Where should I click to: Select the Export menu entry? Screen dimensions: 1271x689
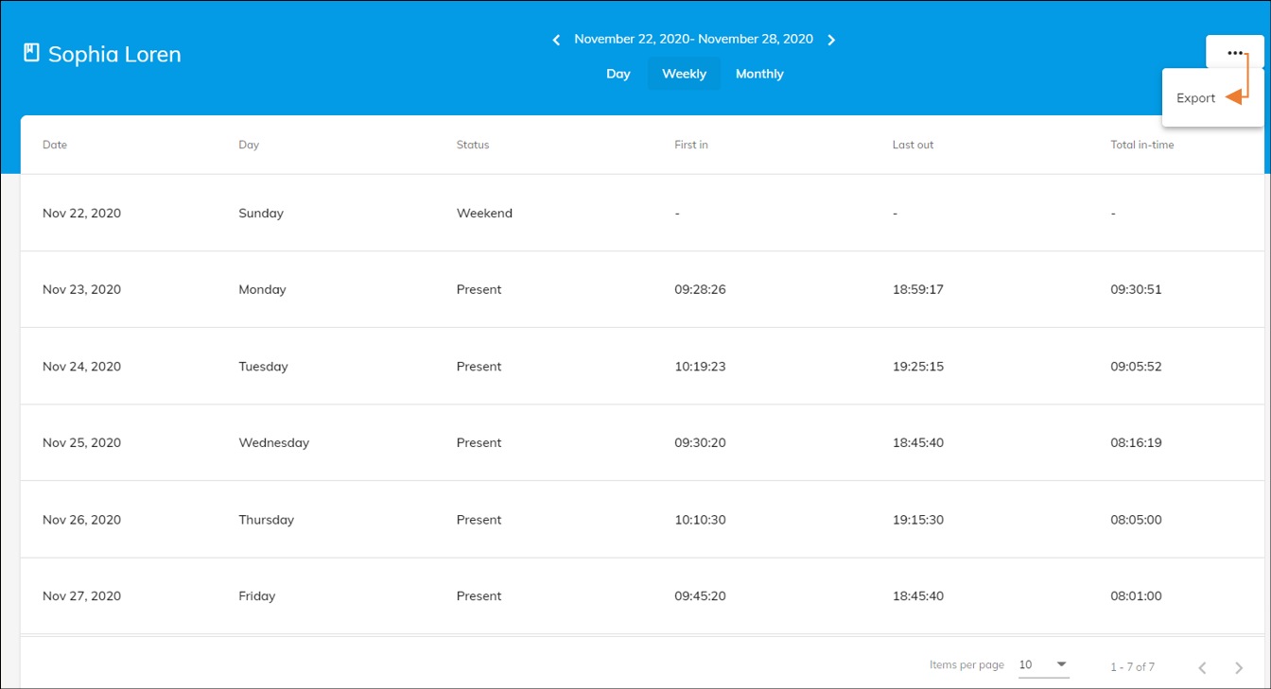tap(1195, 97)
